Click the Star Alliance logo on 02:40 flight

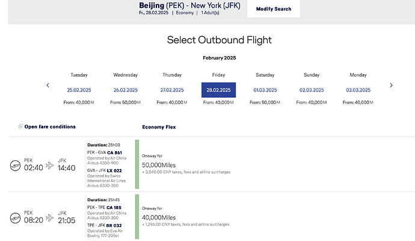14,164
